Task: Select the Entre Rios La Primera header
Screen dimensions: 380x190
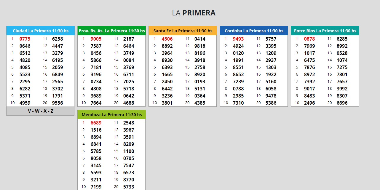Action: 325,31
